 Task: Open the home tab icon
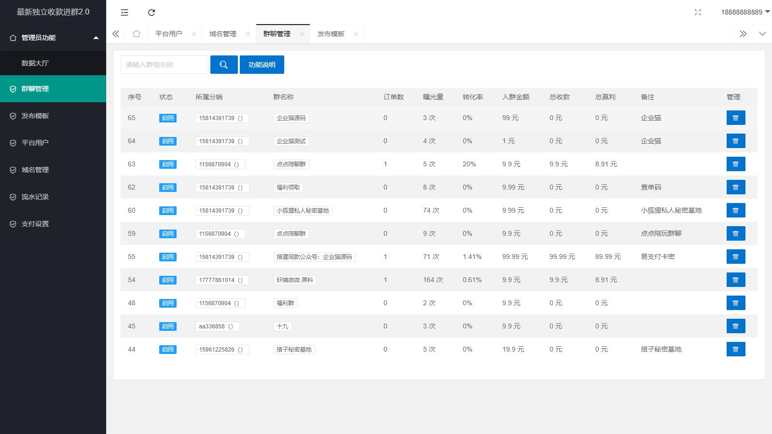[137, 34]
